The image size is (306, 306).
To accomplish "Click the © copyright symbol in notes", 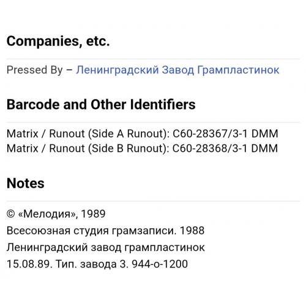I will click(11, 214).
